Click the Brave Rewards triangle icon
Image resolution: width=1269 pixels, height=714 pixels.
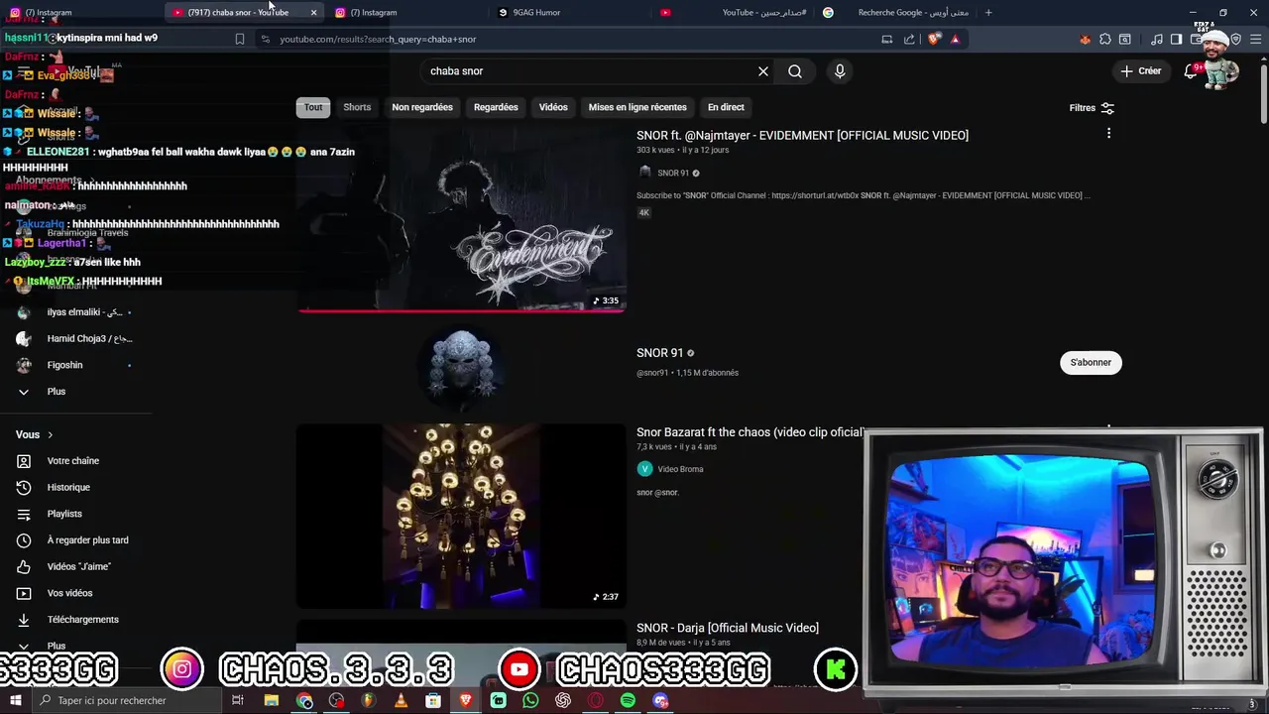click(955, 40)
